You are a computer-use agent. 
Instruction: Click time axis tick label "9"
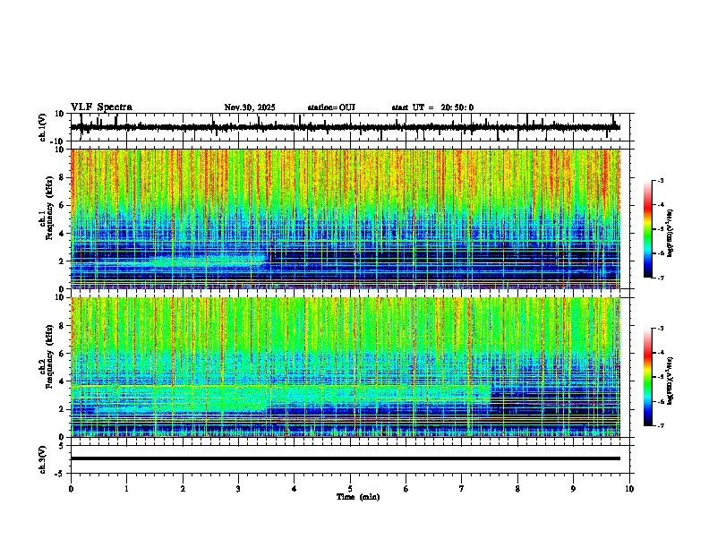click(573, 489)
